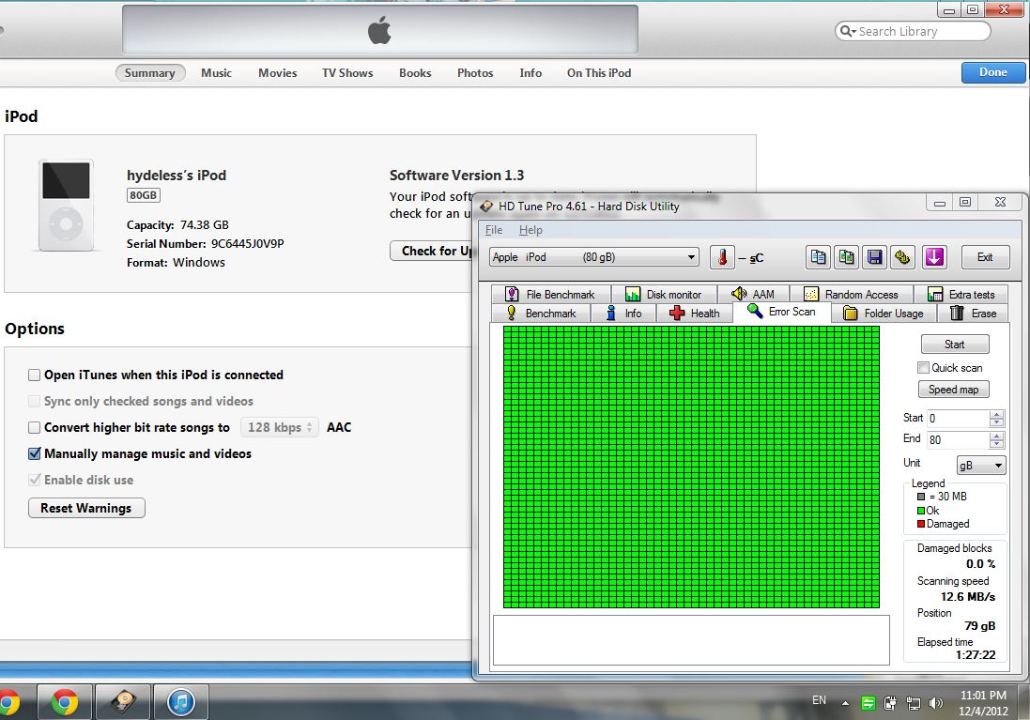This screenshot has height=720, width=1030.
Task: Click the Check for Update button
Action: pyautogui.click(x=433, y=251)
